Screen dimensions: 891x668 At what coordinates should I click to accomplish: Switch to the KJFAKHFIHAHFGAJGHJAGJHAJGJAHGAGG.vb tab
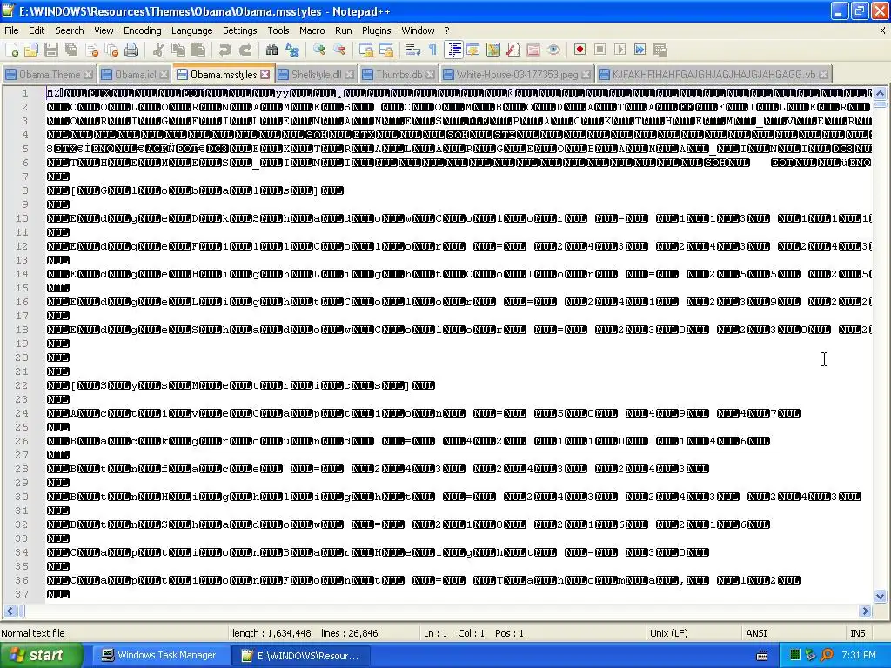(x=713, y=75)
